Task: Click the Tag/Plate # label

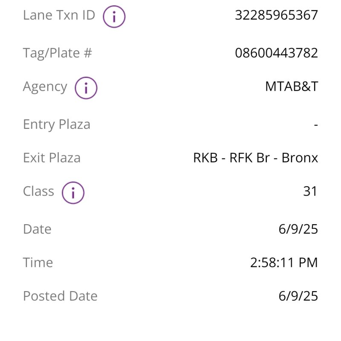Action: (x=58, y=53)
